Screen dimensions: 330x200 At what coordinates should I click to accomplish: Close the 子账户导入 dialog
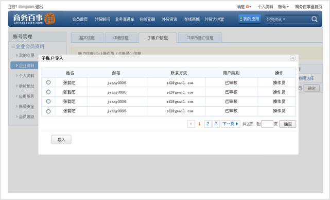pos(292,58)
